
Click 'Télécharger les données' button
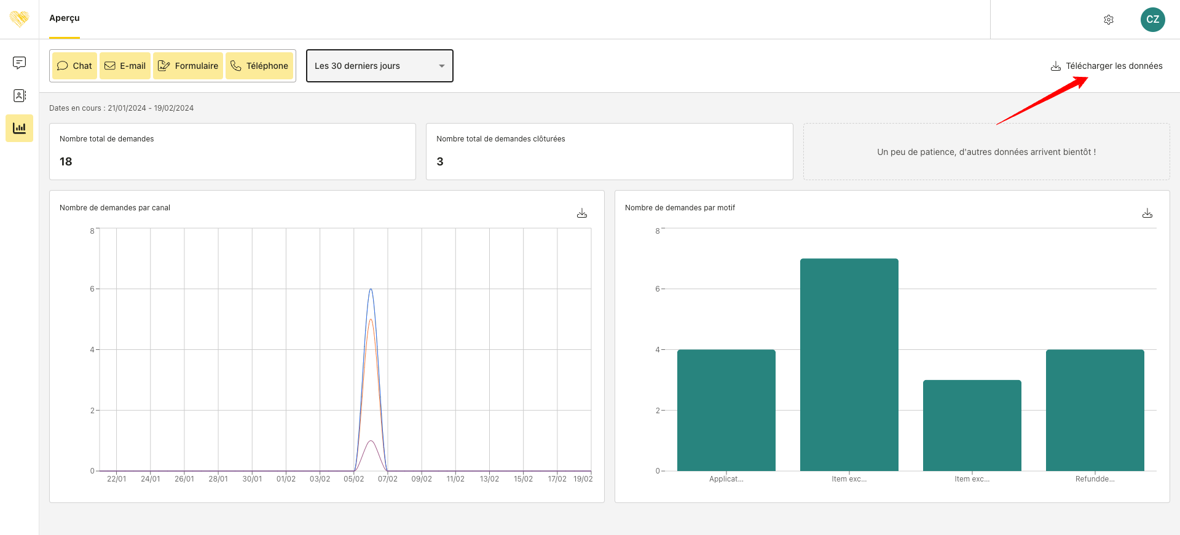coord(1106,66)
